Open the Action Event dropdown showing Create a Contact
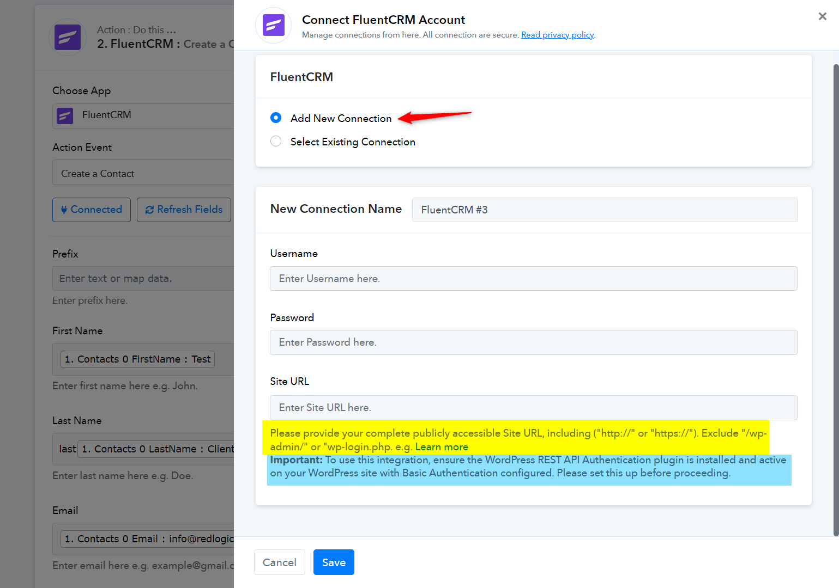This screenshot has height=588, width=839. 143,173
